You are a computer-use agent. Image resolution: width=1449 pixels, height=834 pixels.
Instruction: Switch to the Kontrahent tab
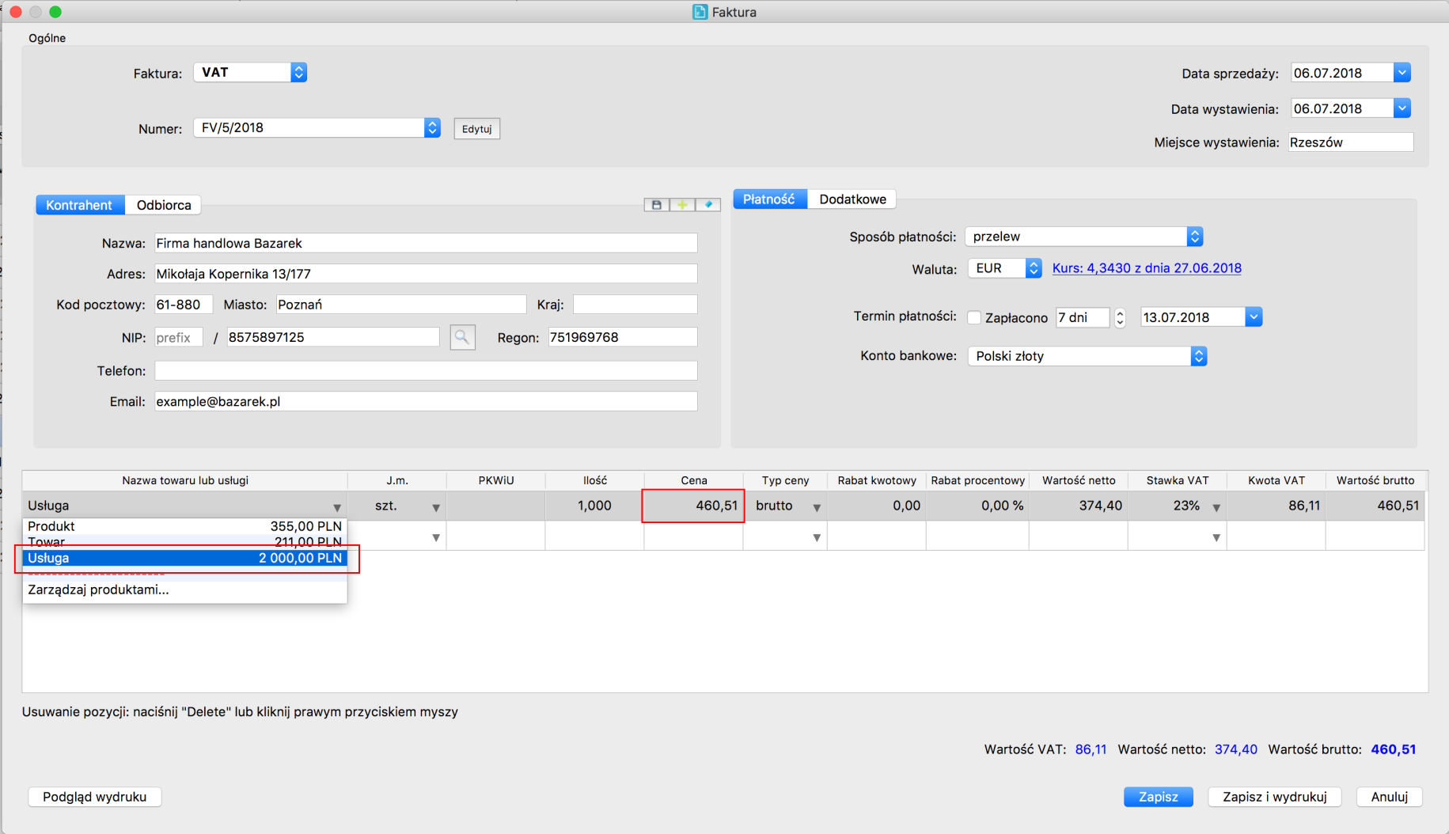click(79, 205)
